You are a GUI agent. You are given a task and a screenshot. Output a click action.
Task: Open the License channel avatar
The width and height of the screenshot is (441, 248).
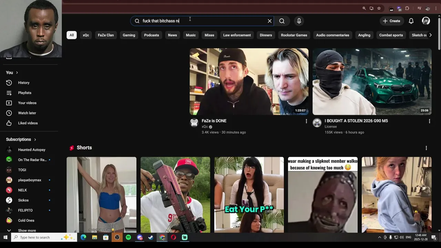pos(317,123)
